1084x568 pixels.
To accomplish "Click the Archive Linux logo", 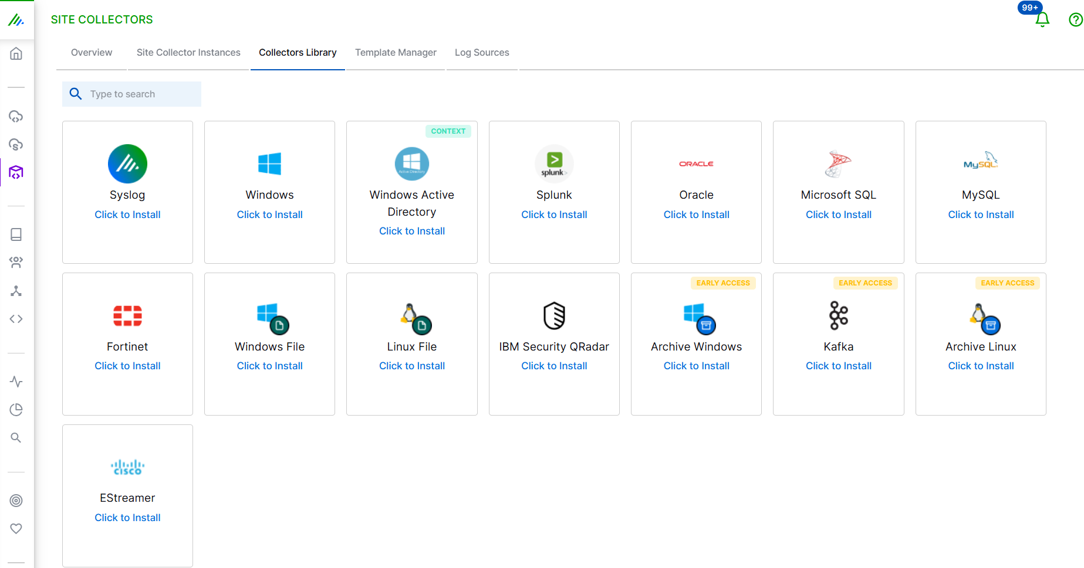I will 985,318.
